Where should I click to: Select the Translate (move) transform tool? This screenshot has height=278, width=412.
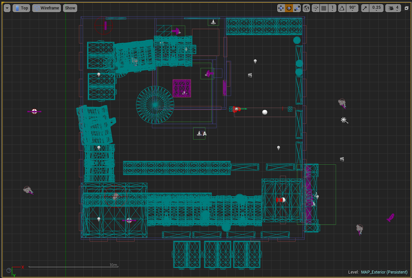(281, 8)
